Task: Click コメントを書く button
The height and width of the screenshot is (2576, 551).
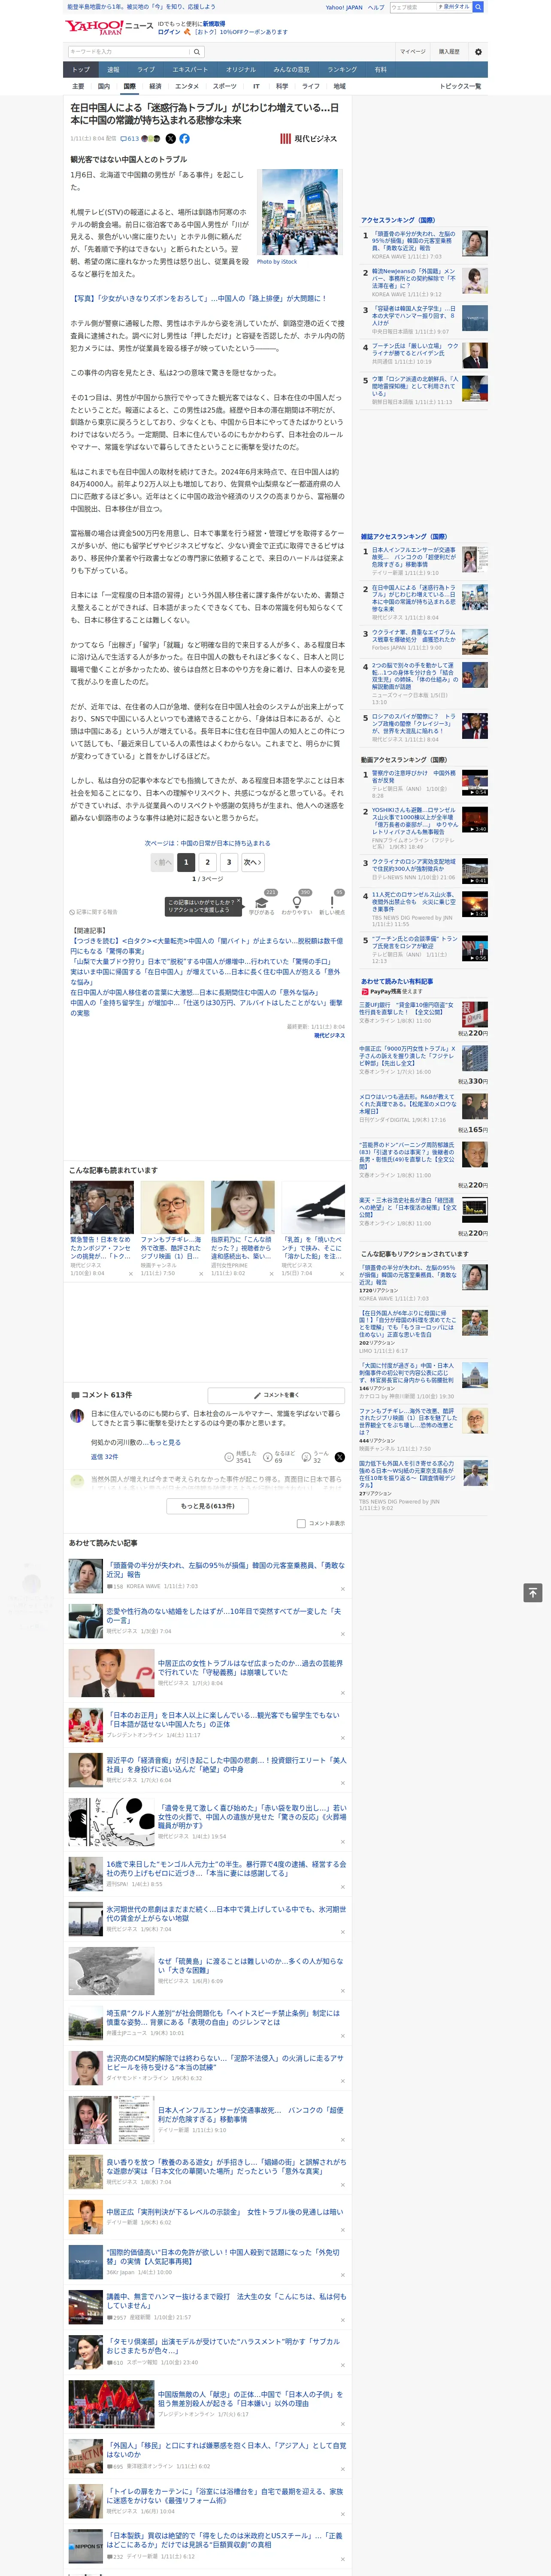Action: pos(276,1395)
